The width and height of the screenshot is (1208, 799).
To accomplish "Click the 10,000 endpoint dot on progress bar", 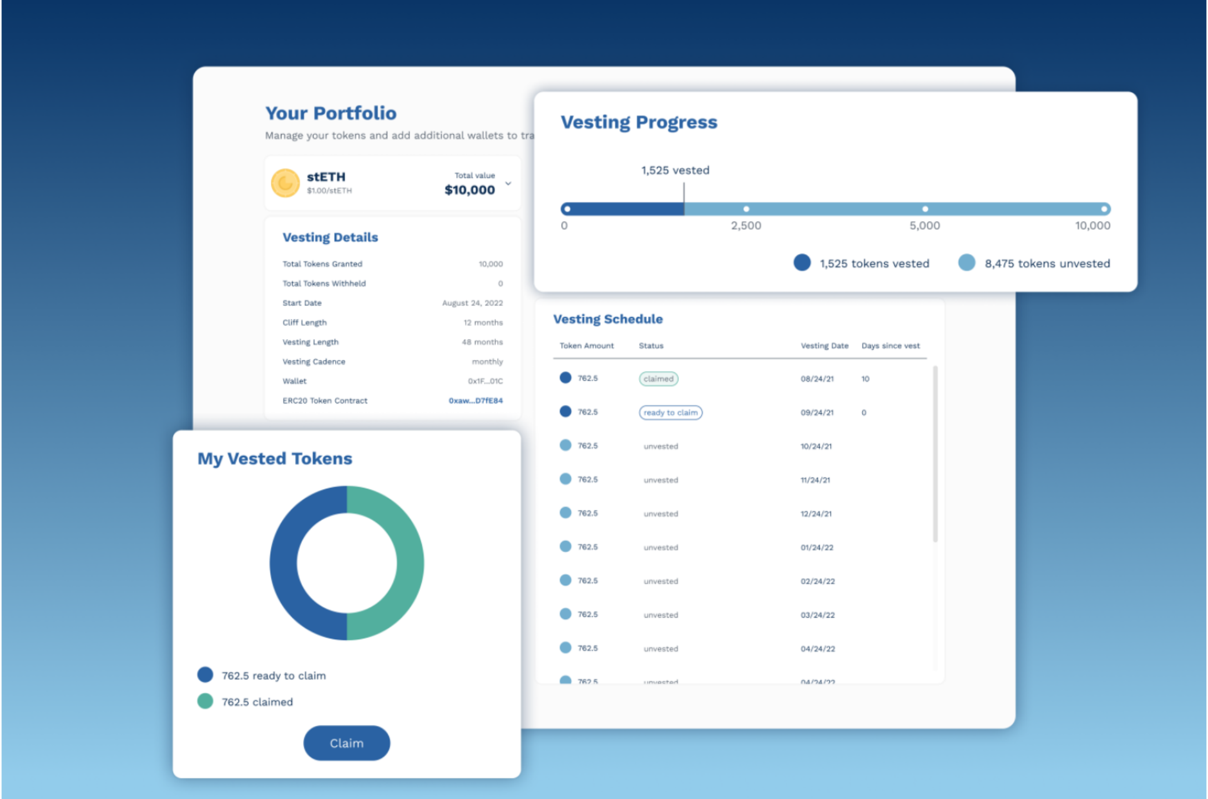I will [x=1104, y=209].
